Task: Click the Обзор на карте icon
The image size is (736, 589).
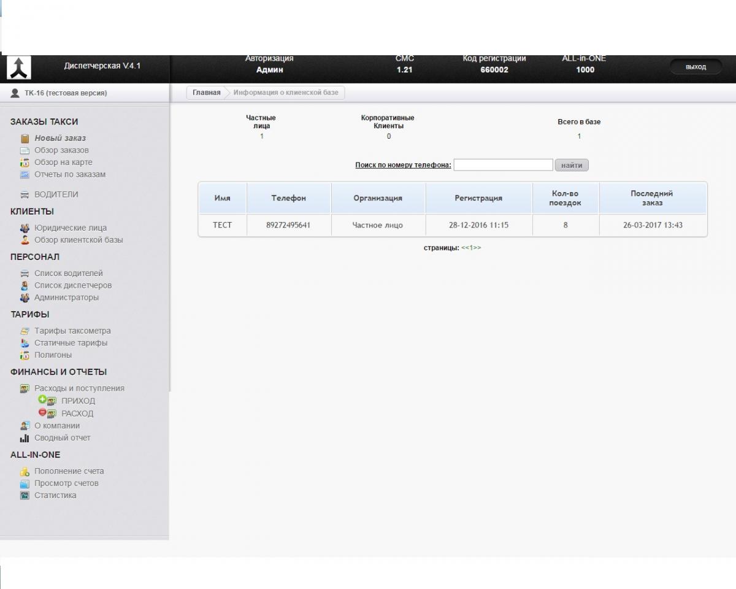Action: [x=25, y=163]
